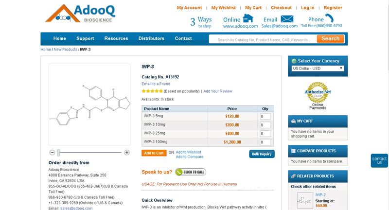Open the Distributors menu
389x210 pixels.
coord(151,38)
